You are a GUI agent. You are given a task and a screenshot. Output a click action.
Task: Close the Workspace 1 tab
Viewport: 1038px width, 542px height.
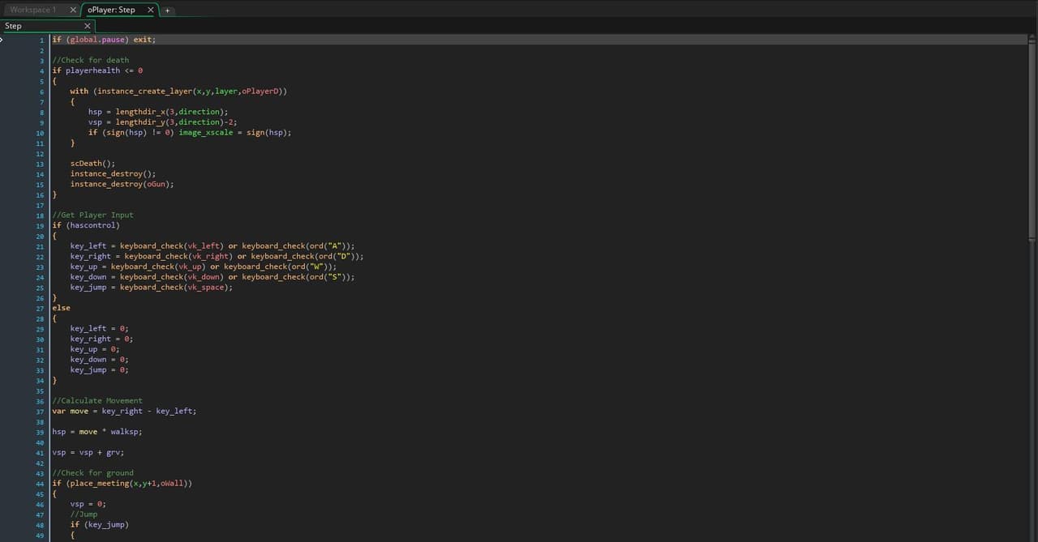pyautogui.click(x=73, y=10)
